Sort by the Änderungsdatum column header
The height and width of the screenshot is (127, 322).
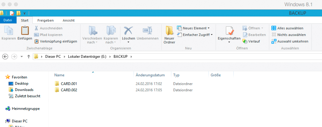[x=150, y=75]
